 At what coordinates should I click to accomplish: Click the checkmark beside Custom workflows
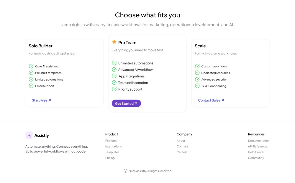(197, 66)
